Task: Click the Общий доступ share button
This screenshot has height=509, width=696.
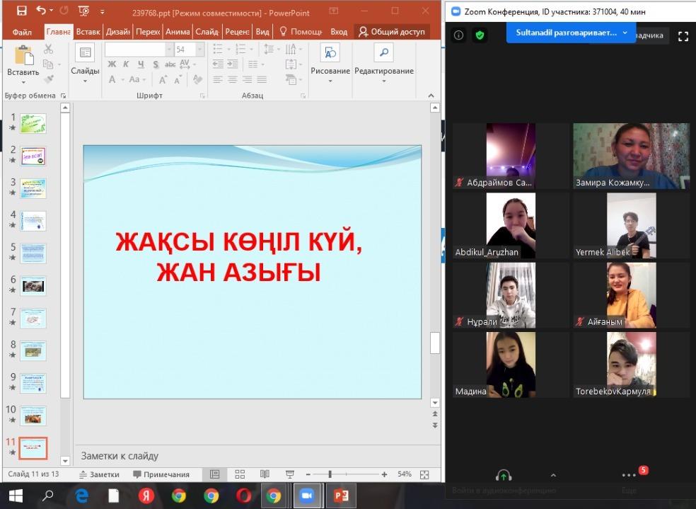Action: point(391,32)
